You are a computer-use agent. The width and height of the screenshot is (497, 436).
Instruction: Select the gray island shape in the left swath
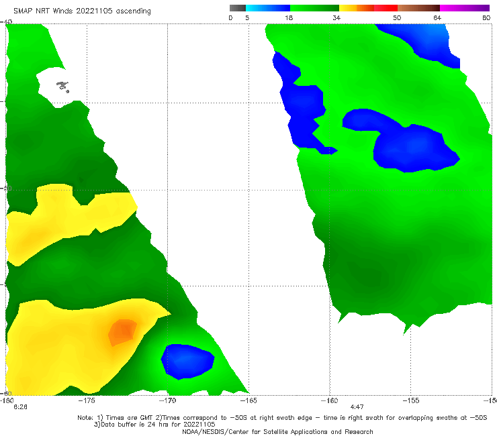(62, 87)
